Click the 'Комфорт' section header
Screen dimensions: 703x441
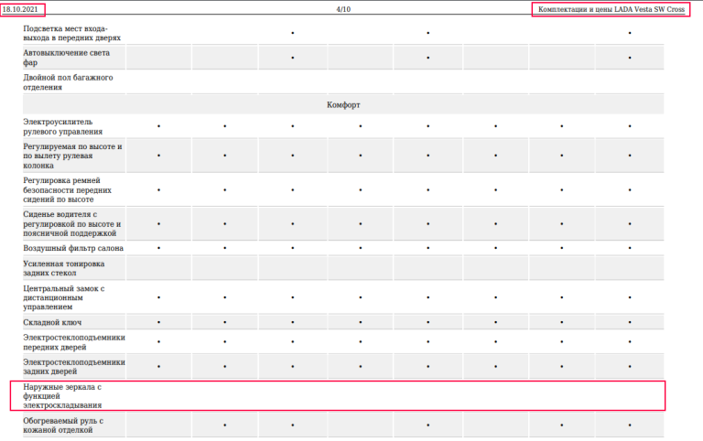pyautogui.click(x=343, y=105)
